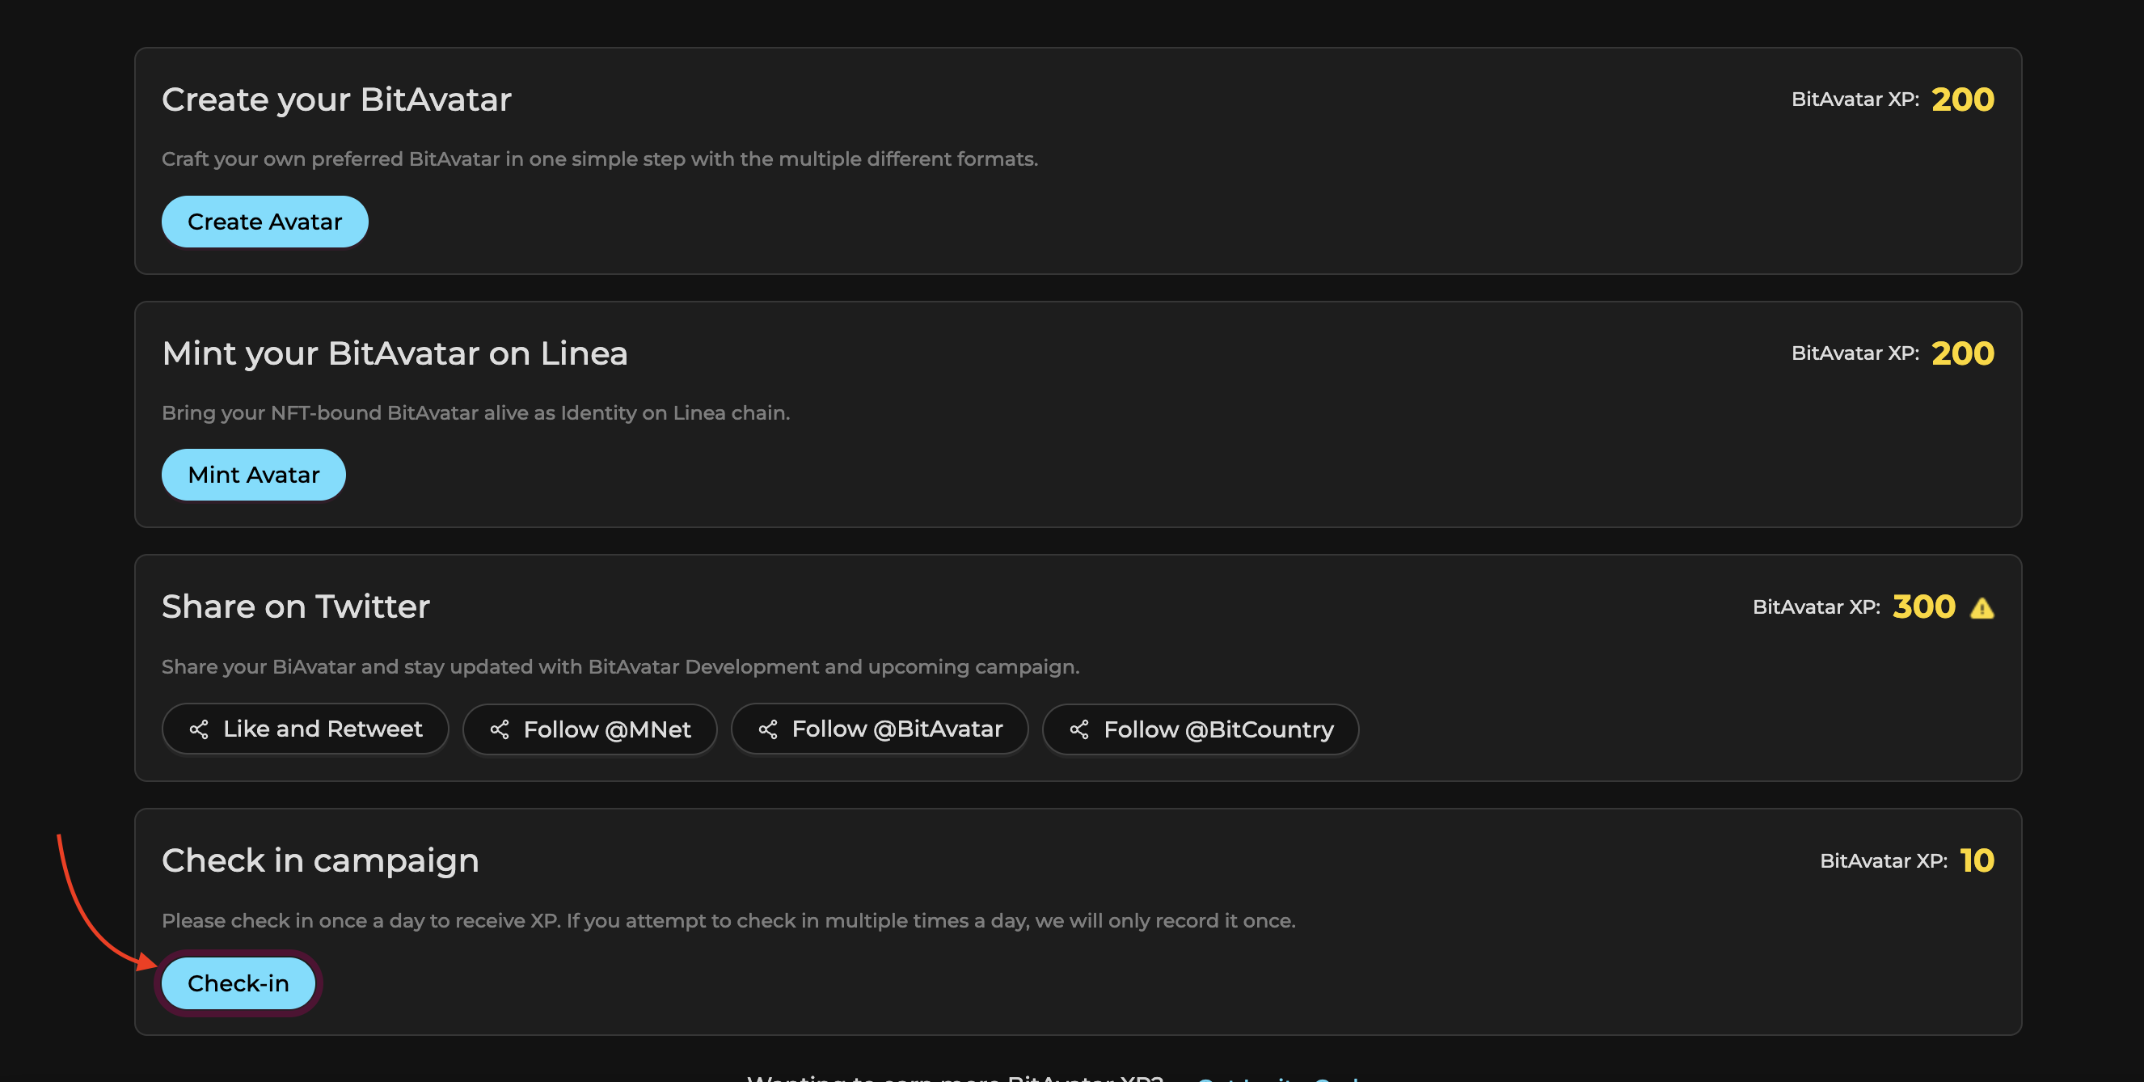This screenshot has height=1082, width=2144.
Task: Click 'Craft your own preferred BitAvatar' description
Action: click(599, 159)
